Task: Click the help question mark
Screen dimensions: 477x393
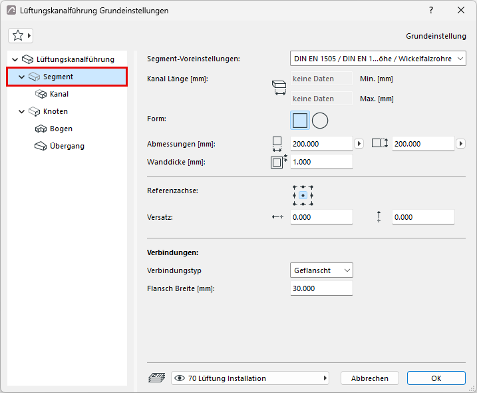Action: pos(431,10)
